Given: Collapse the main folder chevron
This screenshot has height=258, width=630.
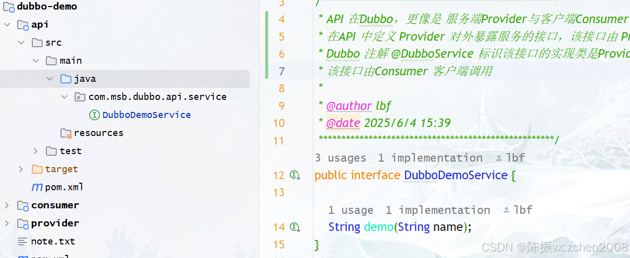Looking at the screenshot, I should coord(36,61).
